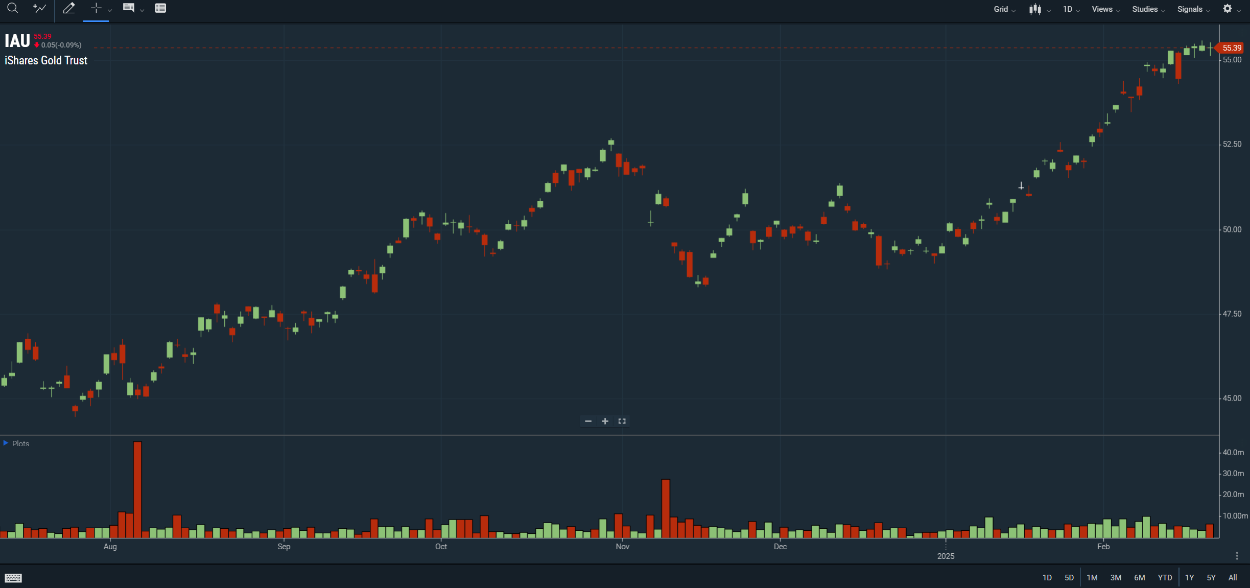Activate the crosshair cursor tool
The width and height of the screenshot is (1250, 588).
pyautogui.click(x=96, y=8)
